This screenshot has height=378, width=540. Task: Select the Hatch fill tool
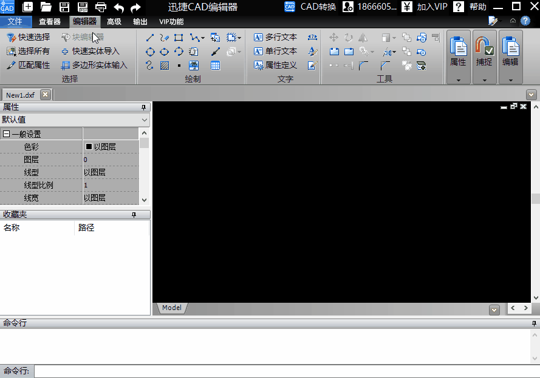pyautogui.click(x=165, y=66)
